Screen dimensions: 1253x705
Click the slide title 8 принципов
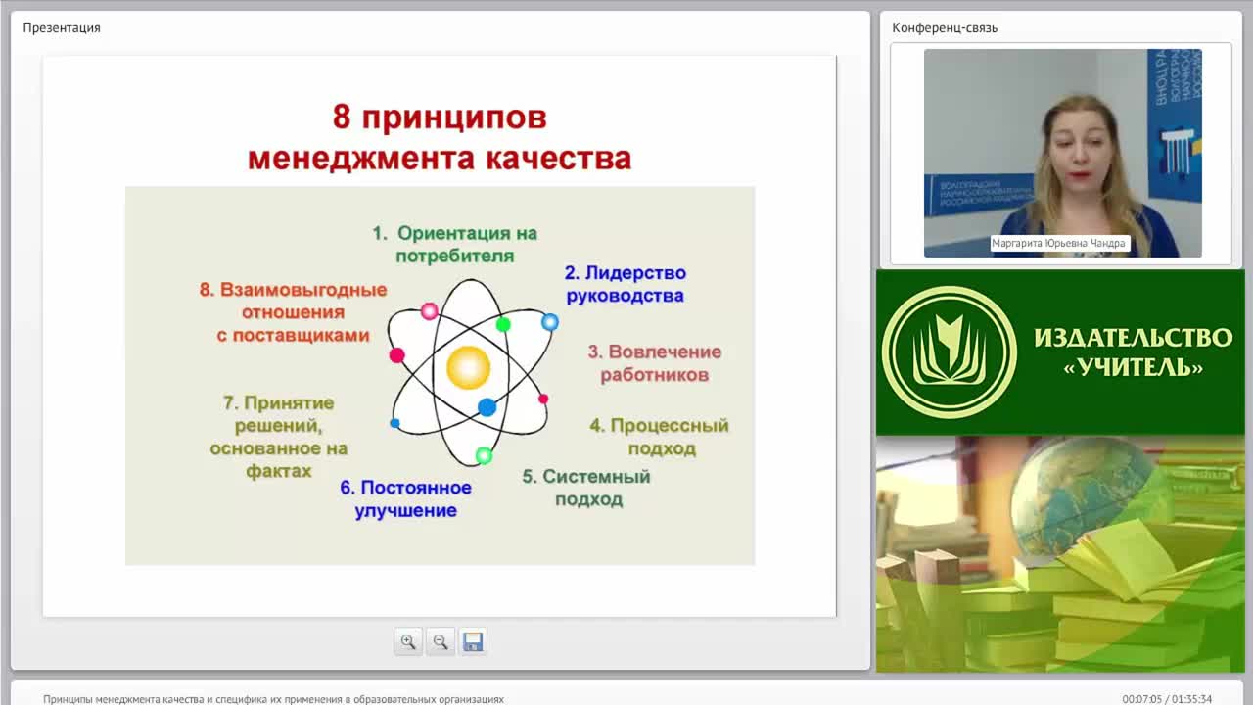point(440,117)
